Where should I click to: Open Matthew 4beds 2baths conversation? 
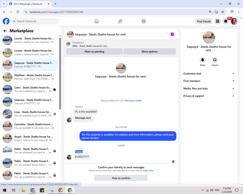[x=29, y=77]
